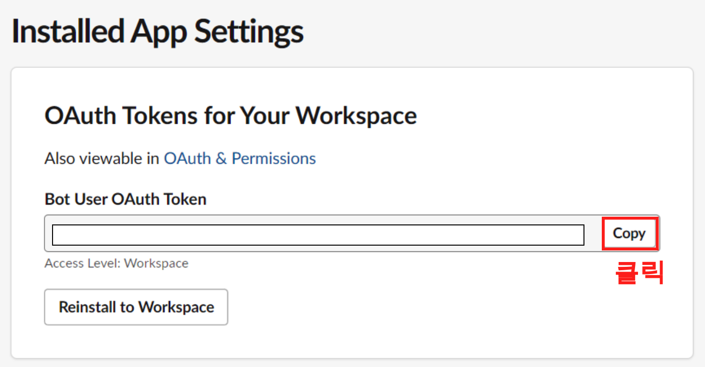Viewport: 705px width, 367px height.
Task: Click the Access Level: Workspace caption
Action: 116,263
